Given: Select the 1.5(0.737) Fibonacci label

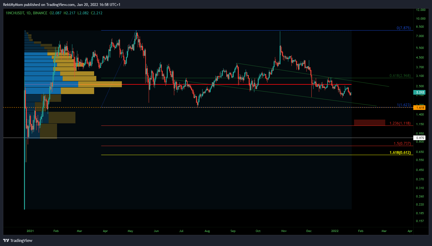Looking at the screenshot, I should pos(402,144).
